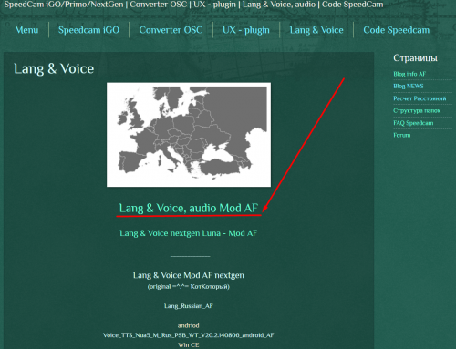The height and width of the screenshot is (349, 456).
Task: Open Forum link in sidebar
Action: click(x=402, y=135)
